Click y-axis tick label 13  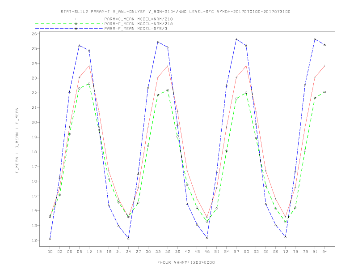pos(34,226)
